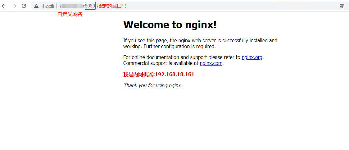Image resolution: width=349 pixels, height=150 pixels.
Task: Click the red 192.168.18.161 text line
Action: (x=159, y=74)
